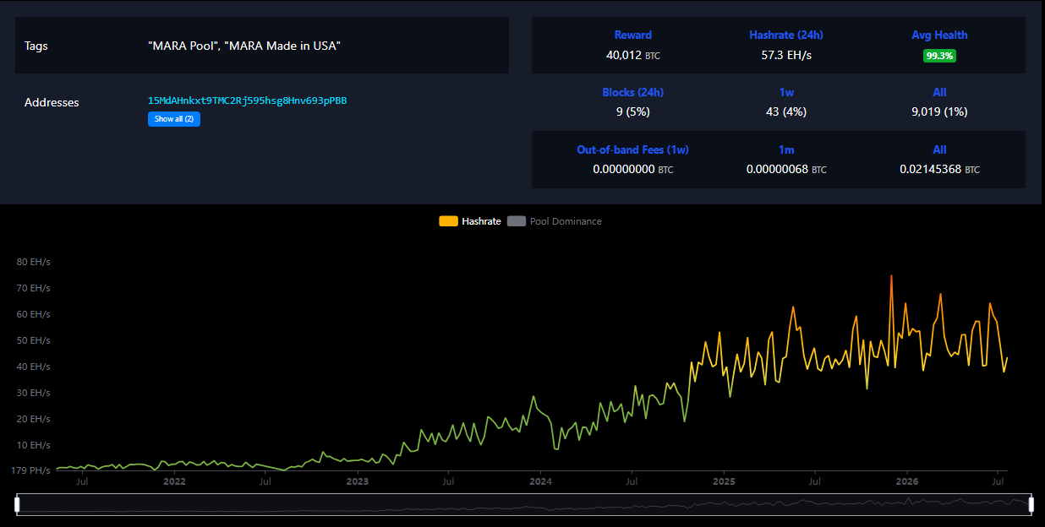This screenshot has width=1045, height=527.
Task: Click the "MARA Pool" tags text
Action: 182,46
